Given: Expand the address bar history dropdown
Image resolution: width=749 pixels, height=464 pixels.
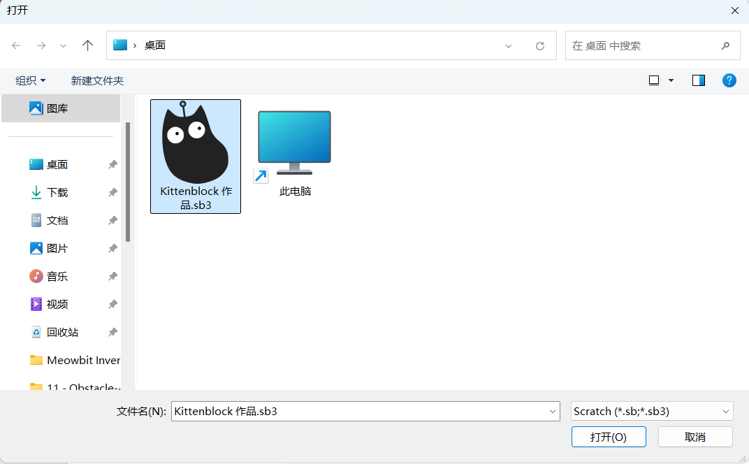Looking at the screenshot, I should pos(509,46).
